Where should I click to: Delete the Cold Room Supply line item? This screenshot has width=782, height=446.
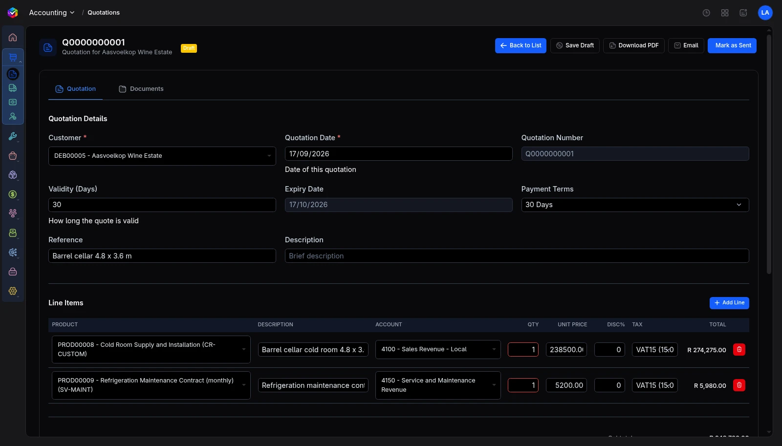[x=739, y=349]
